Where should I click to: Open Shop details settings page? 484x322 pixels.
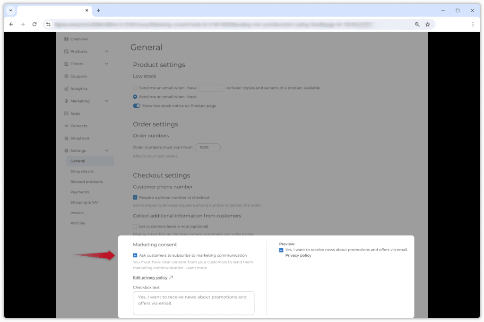(82, 172)
